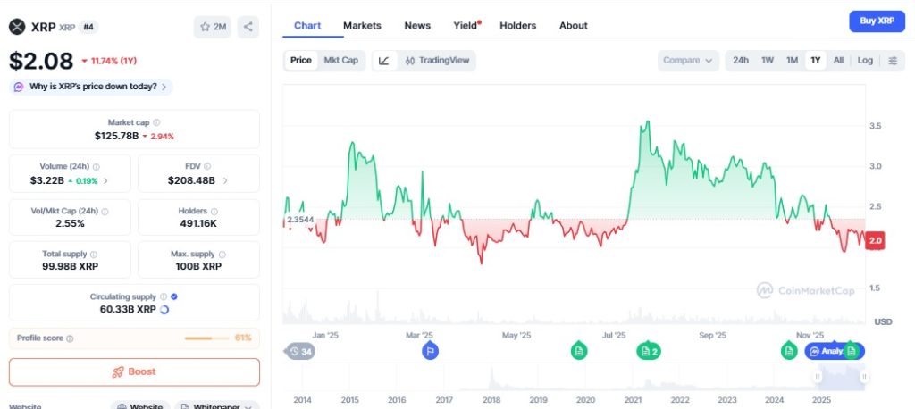The width and height of the screenshot is (915, 409).
Task: Set chart range to All
Action: point(838,61)
